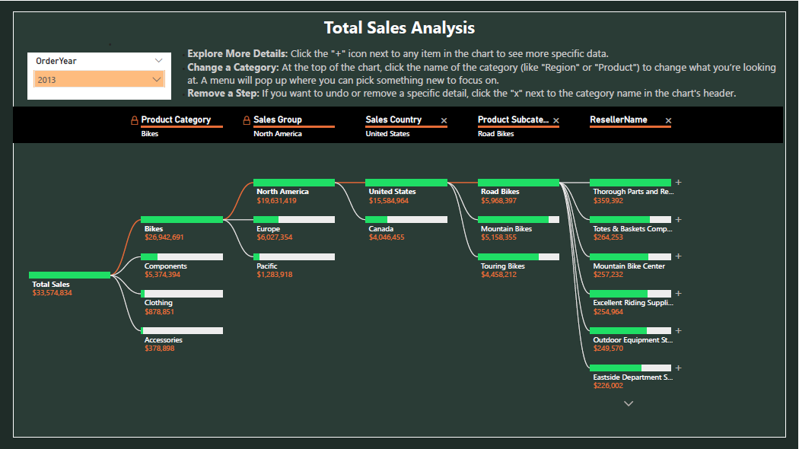Select the Canada country bar

point(406,220)
